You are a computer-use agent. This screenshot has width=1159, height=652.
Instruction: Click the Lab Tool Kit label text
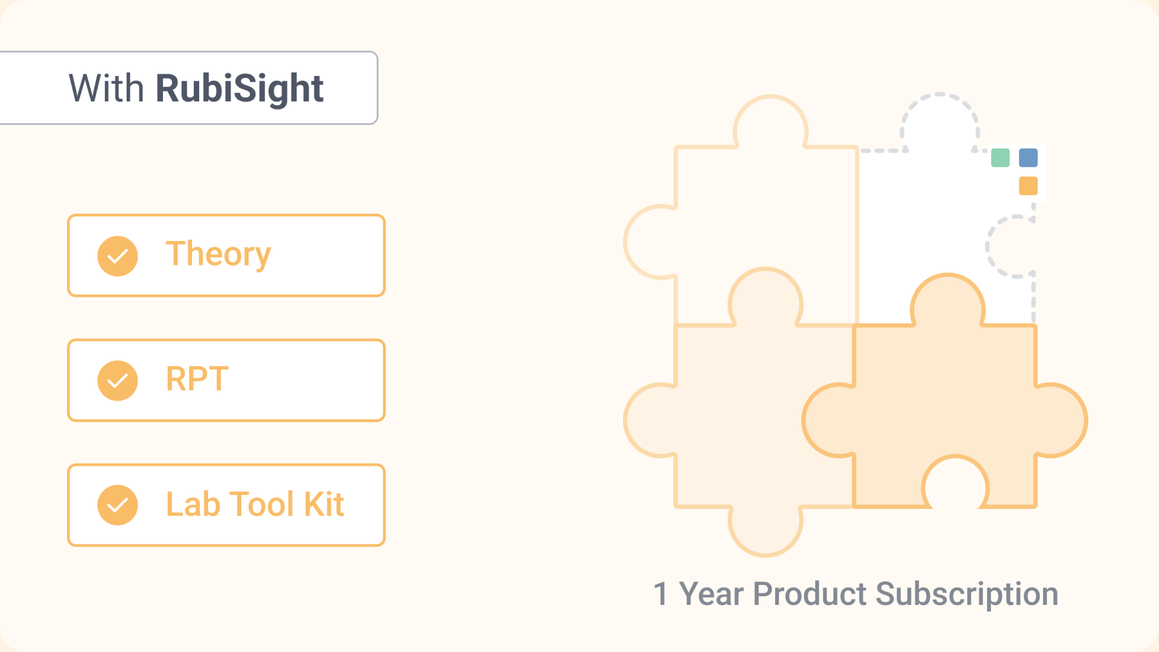[255, 504]
